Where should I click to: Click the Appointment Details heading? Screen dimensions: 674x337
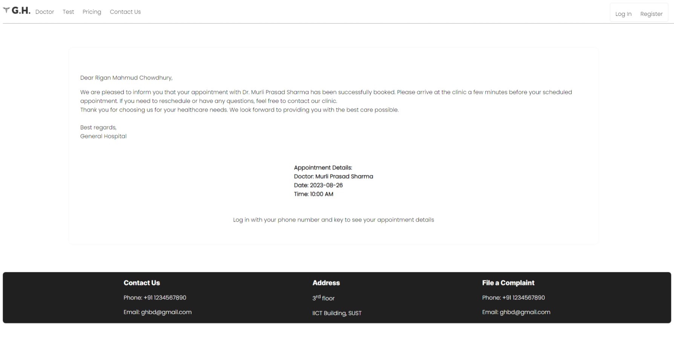click(323, 168)
